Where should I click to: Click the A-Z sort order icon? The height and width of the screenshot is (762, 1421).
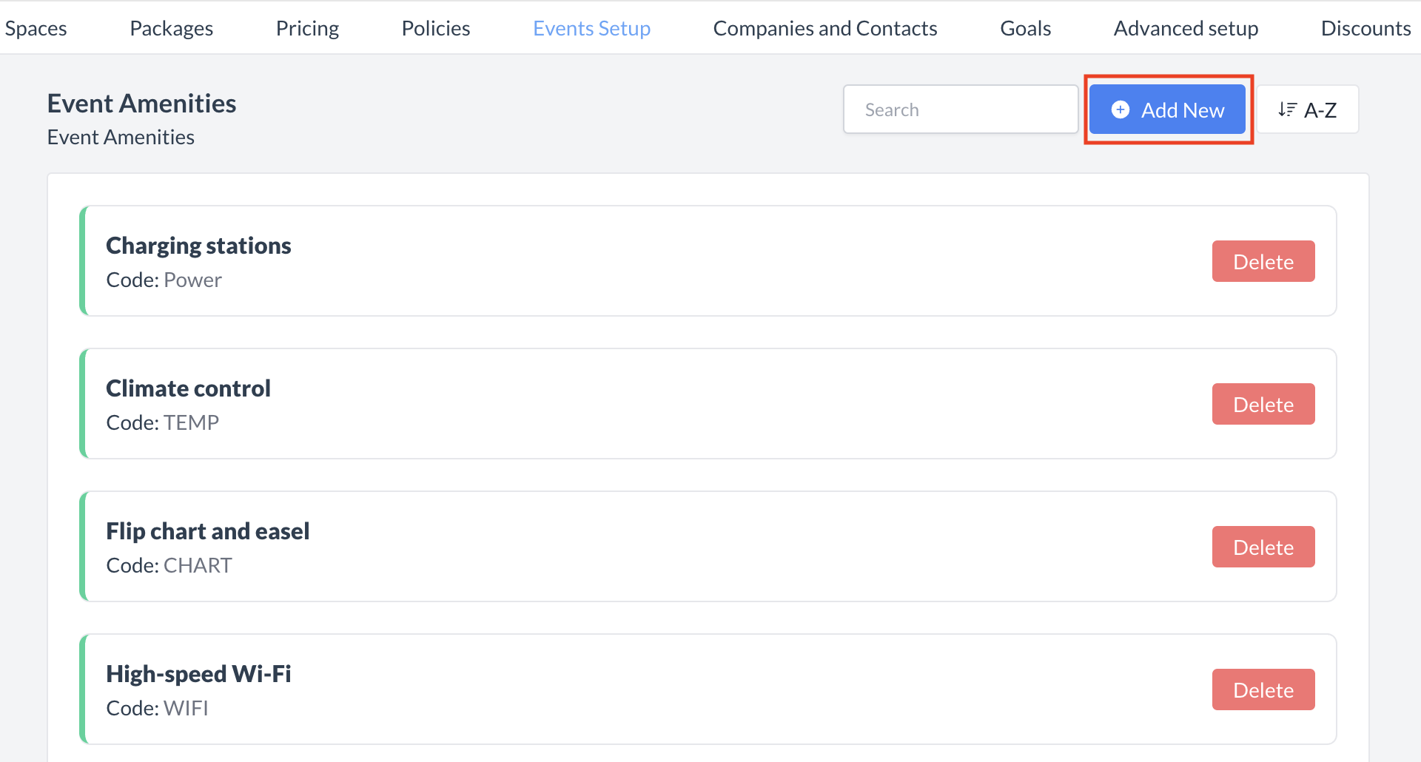pyautogui.click(x=1287, y=109)
